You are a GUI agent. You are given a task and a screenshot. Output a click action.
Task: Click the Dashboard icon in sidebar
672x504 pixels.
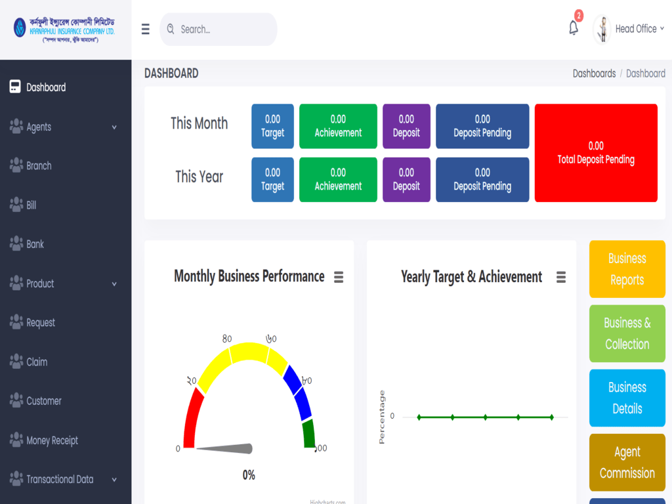(x=15, y=87)
